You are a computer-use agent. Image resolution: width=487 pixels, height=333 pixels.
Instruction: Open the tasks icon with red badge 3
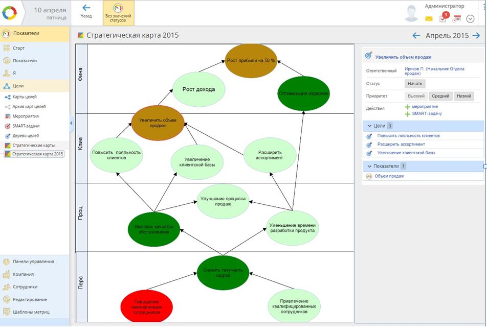point(443,18)
